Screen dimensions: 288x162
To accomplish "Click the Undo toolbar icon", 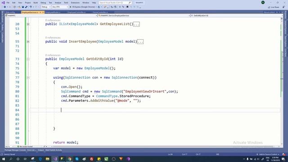I will (31, 7).
